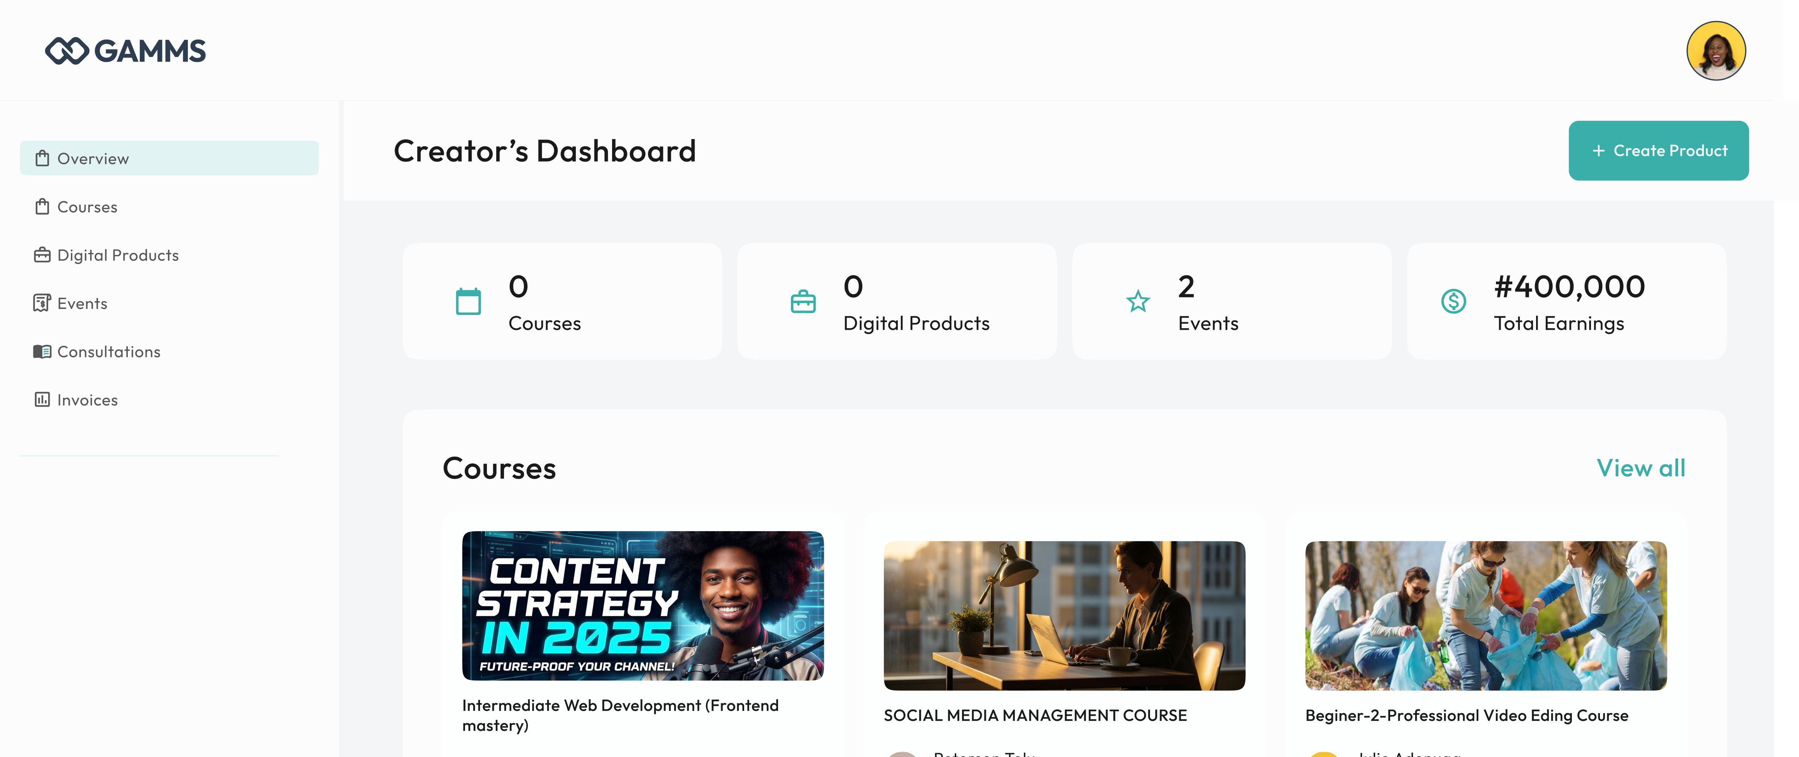
Task: Open the Content Strategy in 2025 thumbnail
Action: click(x=643, y=605)
